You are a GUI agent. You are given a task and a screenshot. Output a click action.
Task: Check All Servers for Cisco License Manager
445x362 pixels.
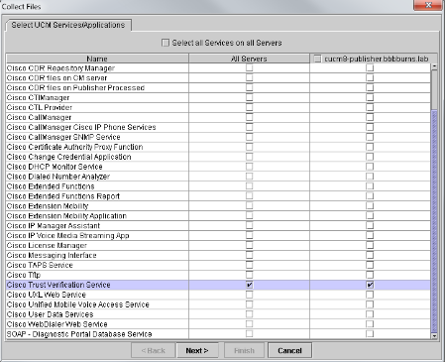(250, 245)
